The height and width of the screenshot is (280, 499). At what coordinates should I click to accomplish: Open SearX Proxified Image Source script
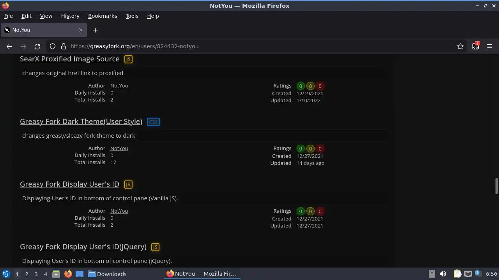pos(70,59)
